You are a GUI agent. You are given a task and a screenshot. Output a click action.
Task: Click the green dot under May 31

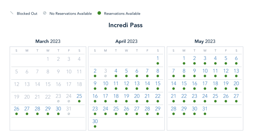pyautogui.click(x=205, y=114)
